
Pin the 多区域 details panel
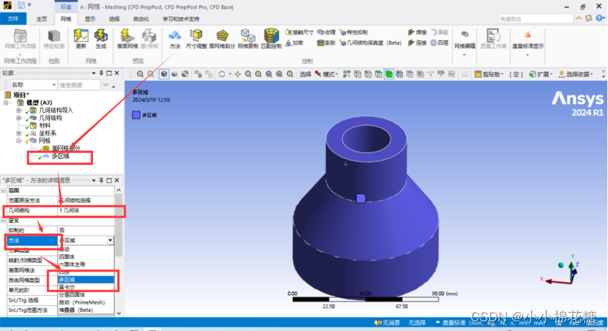click(x=101, y=180)
